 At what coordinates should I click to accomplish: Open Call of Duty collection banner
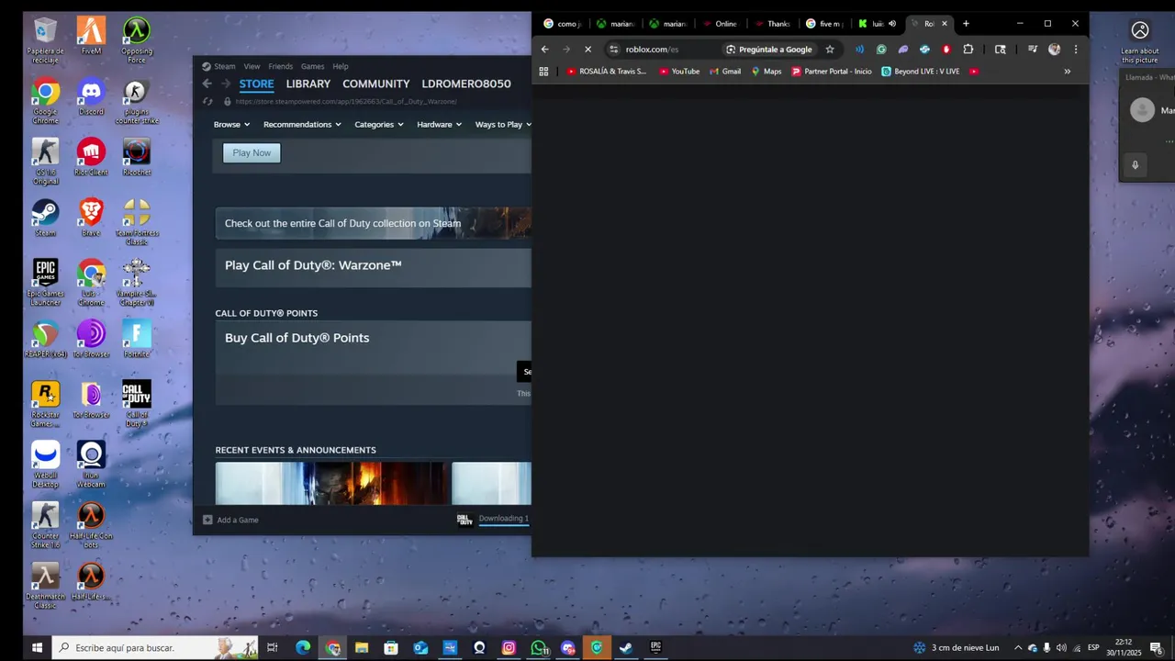374,223
